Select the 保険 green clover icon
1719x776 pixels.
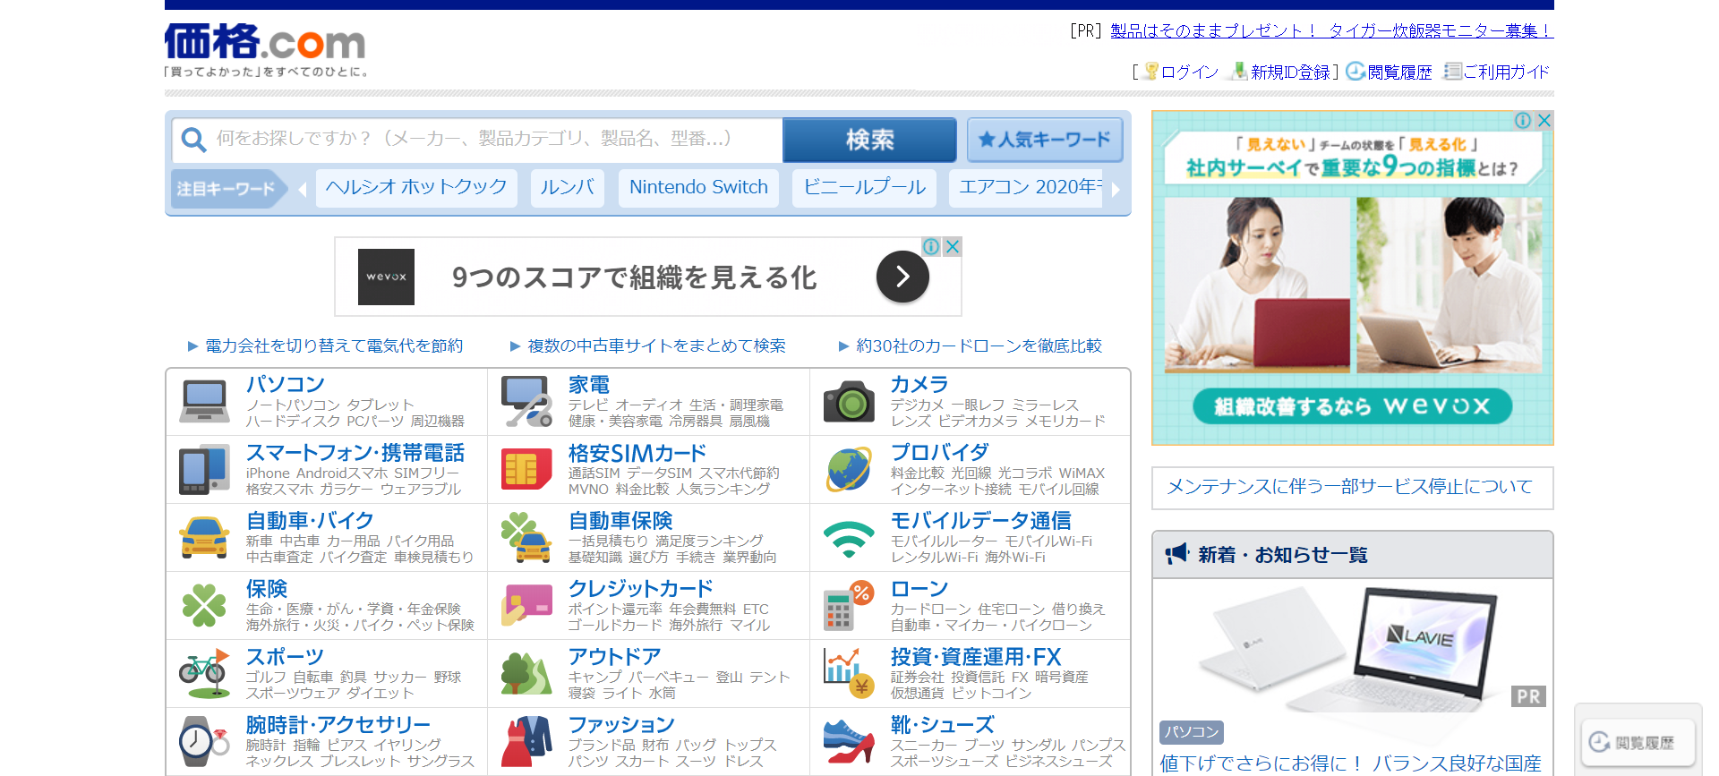click(204, 605)
